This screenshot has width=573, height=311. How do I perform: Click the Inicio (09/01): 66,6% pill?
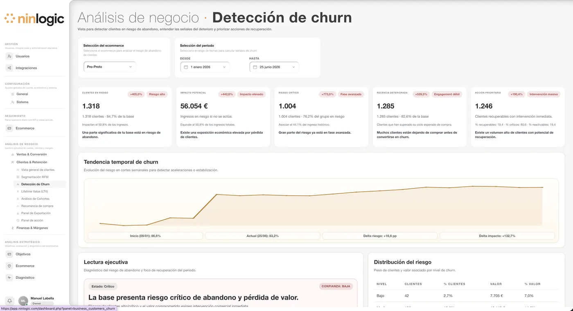coord(145,236)
